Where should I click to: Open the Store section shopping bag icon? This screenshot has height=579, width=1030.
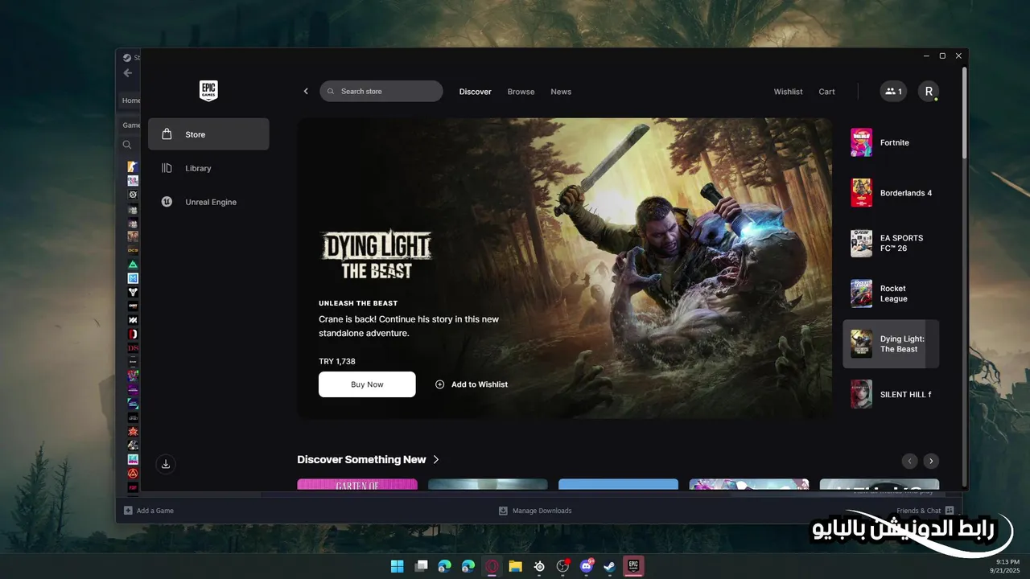(x=167, y=134)
